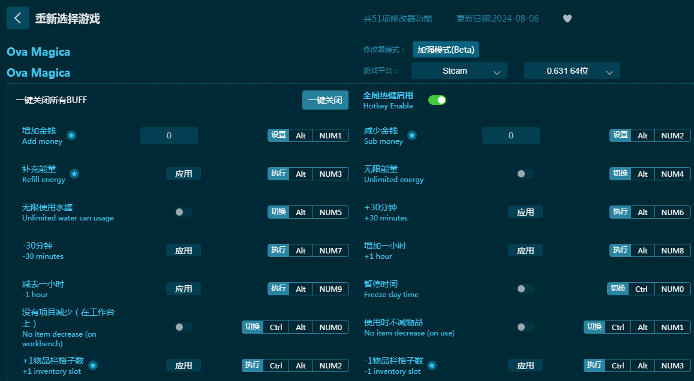Click the back arrow icon
The image size is (694, 381).
tap(18, 18)
